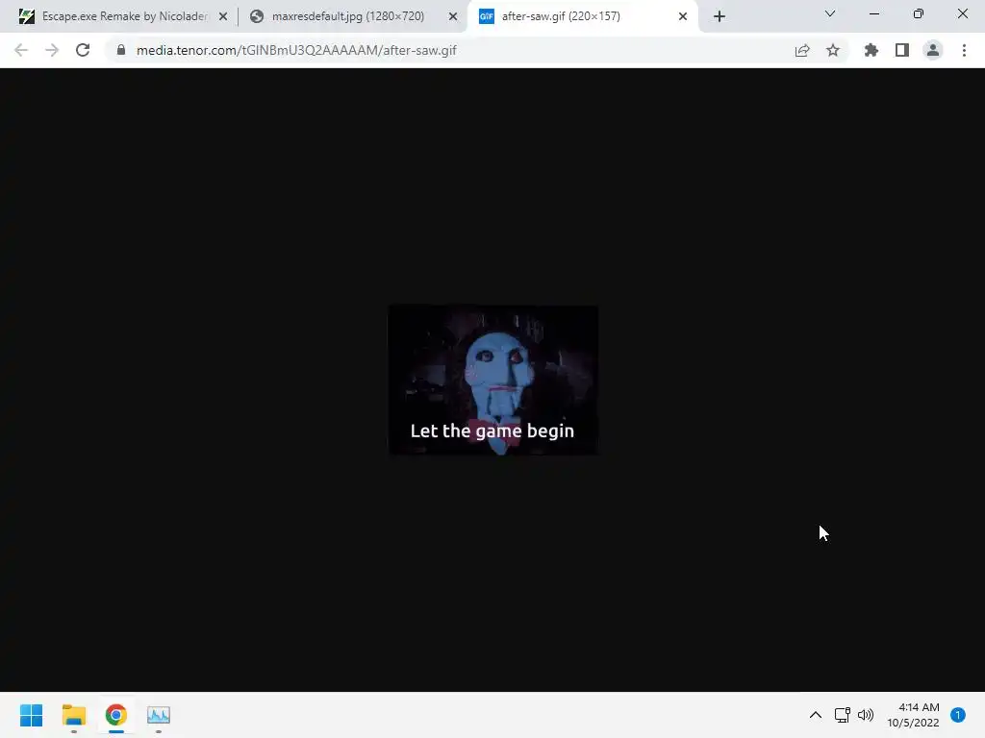The image size is (985, 738).
Task: Bookmark this tab with the star icon
Action: click(833, 50)
